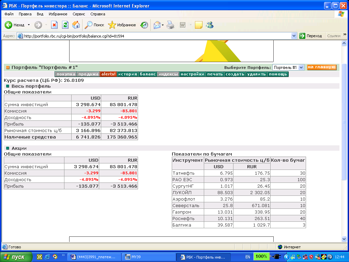Image resolution: width=349 pixels, height=262 pixels.
Task: Open the пуск Start button
Action: pyautogui.click(x=16, y=257)
